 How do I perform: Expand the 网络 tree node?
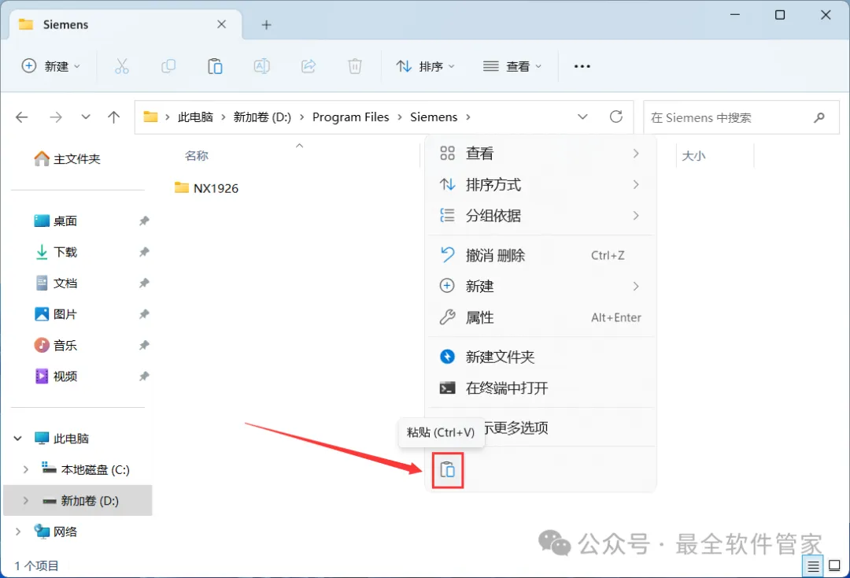pos(18,532)
